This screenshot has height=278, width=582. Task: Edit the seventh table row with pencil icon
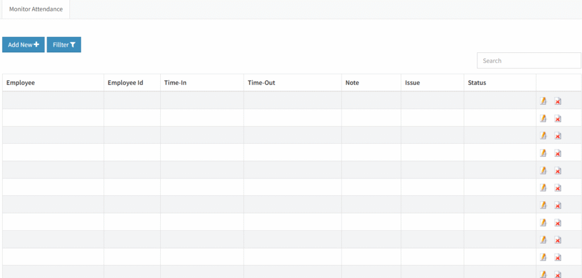(543, 205)
